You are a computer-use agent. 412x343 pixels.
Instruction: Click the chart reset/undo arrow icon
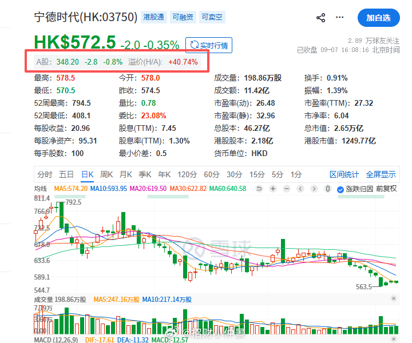[259, 189]
